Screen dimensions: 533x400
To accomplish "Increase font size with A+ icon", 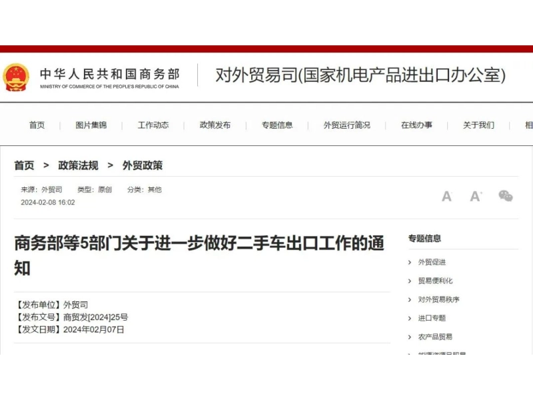I will [x=476, y=196].
